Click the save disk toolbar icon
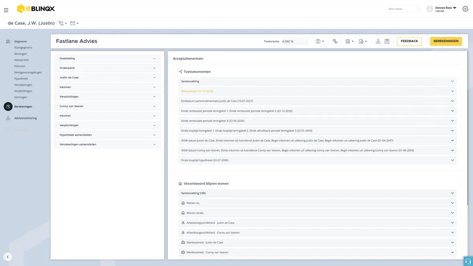 pos(387,41)
